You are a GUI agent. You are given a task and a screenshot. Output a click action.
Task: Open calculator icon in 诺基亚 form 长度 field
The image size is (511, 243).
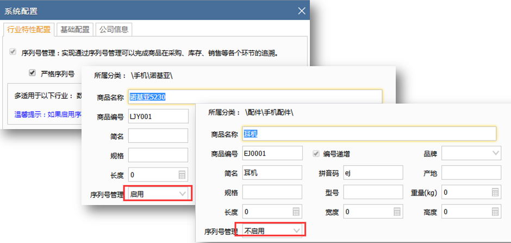tap(182, 175)
